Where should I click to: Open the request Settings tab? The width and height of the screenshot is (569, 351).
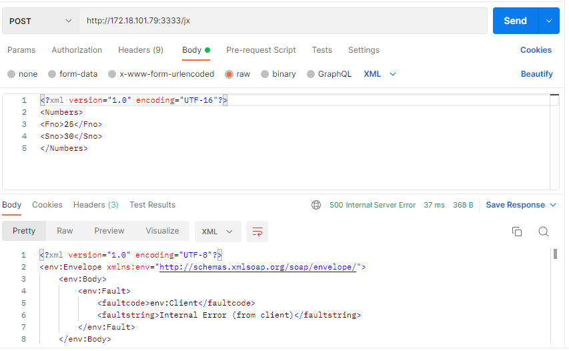coord(364,50)
